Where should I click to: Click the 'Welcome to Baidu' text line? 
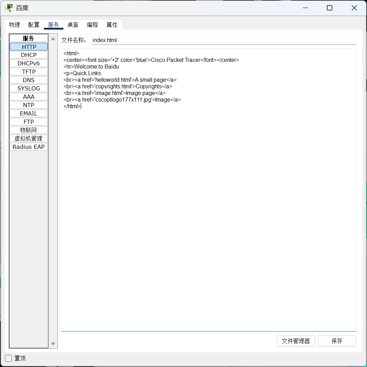tap(96, 66)
